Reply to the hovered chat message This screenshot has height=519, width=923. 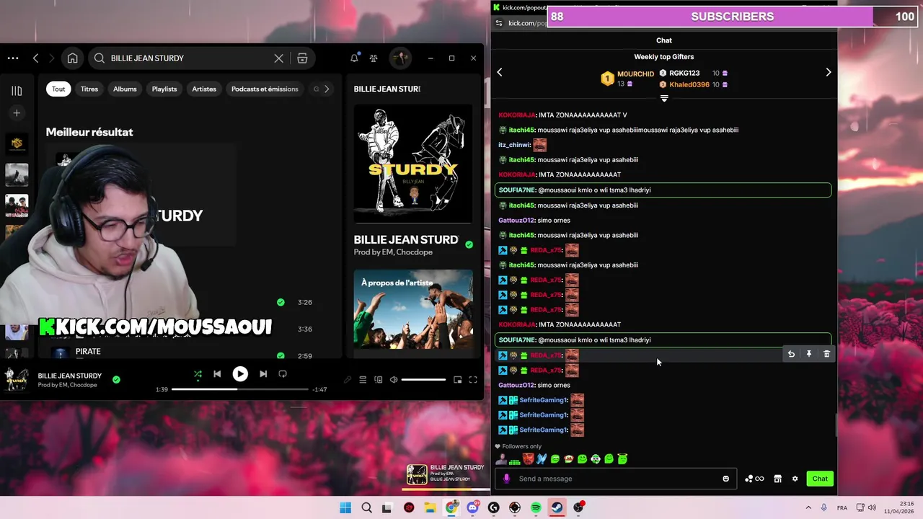791,354
